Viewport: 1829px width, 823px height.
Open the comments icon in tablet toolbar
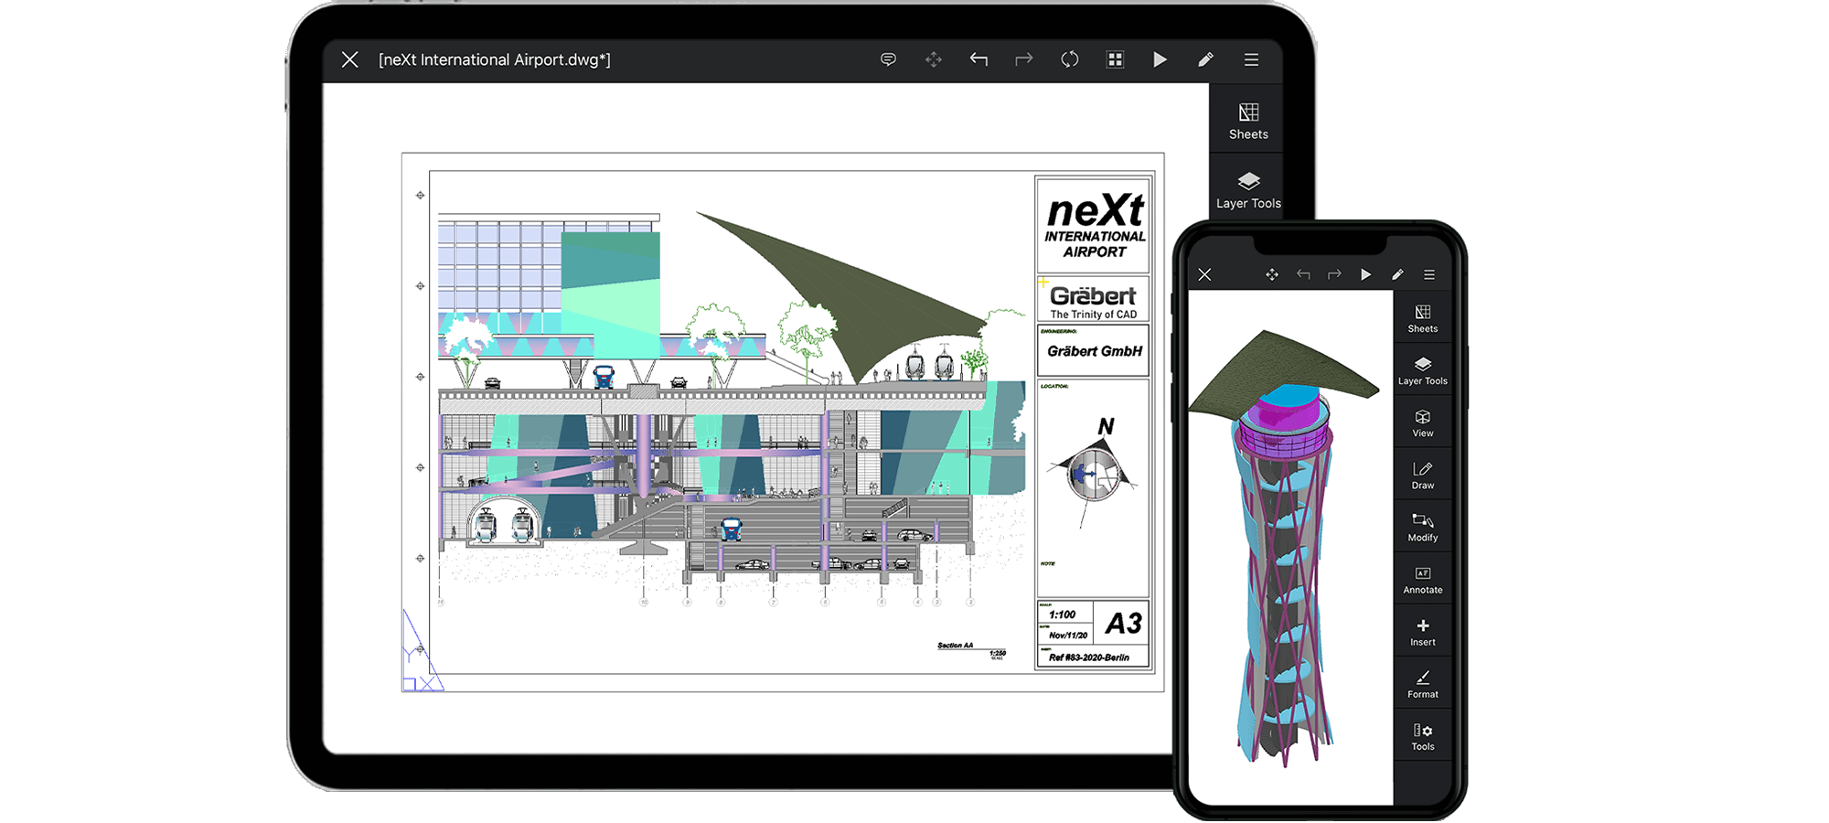(x=887, y=59)
